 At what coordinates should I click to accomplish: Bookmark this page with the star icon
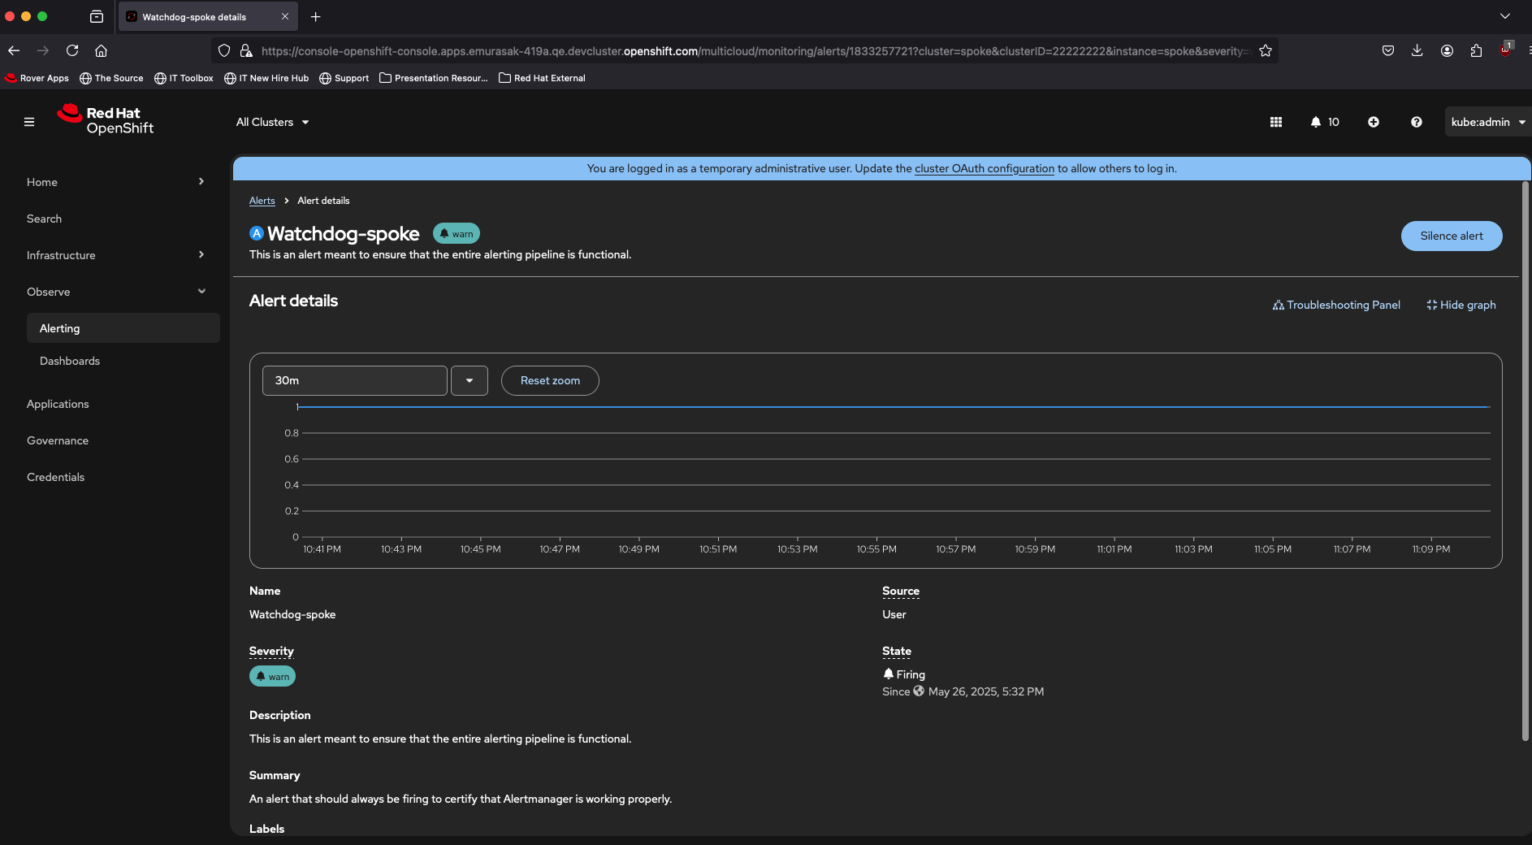[x=1266, y=51]
